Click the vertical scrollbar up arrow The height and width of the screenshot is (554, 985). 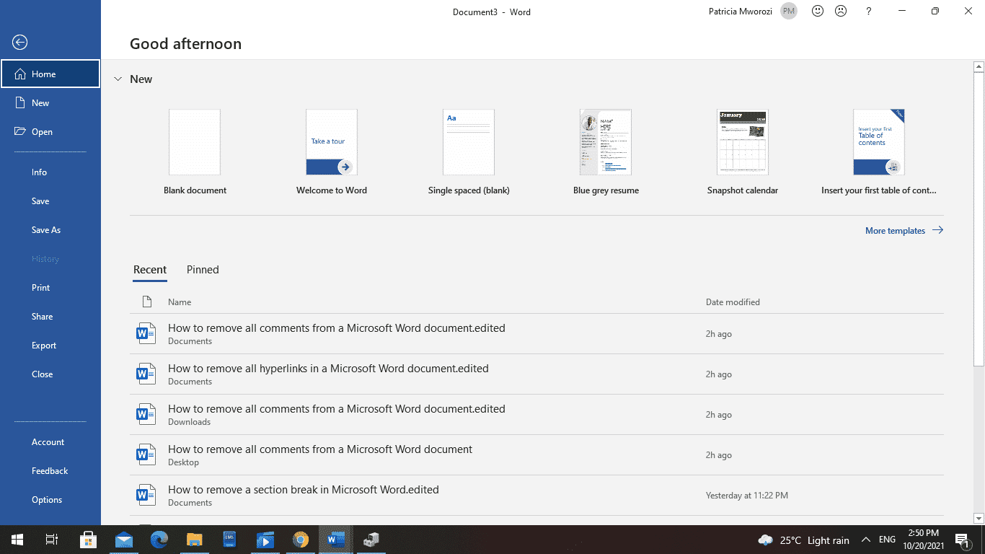[978, 65]
